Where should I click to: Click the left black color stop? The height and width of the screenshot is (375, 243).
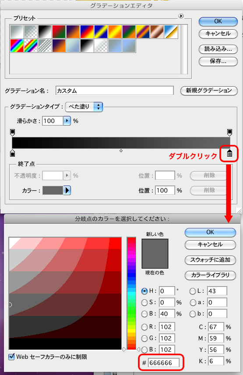(x=12, y=153)
